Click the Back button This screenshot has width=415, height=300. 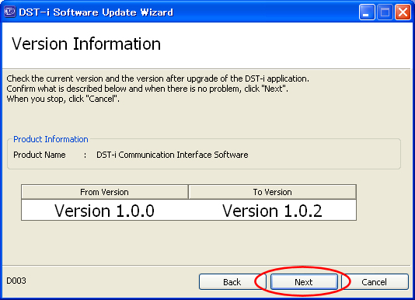click(232, 282)
